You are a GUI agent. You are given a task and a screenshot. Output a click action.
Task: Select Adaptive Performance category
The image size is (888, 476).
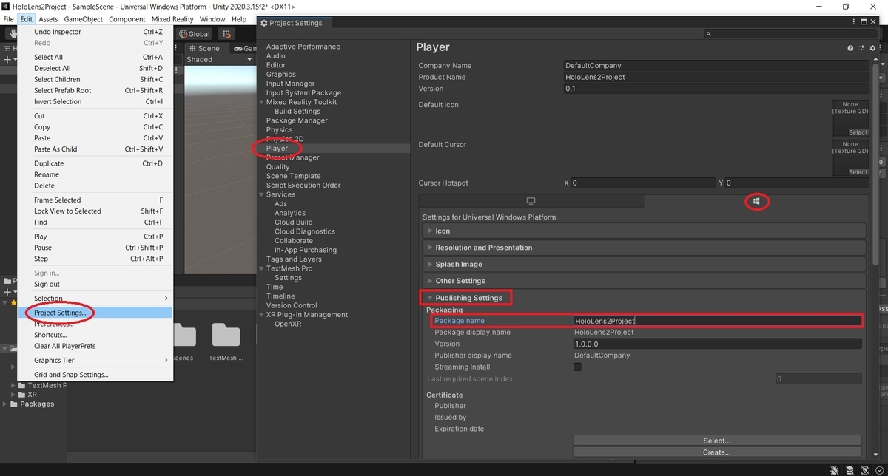tap(303, 47)
